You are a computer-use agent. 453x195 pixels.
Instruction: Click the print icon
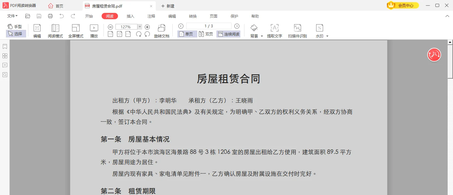point(50,16)
